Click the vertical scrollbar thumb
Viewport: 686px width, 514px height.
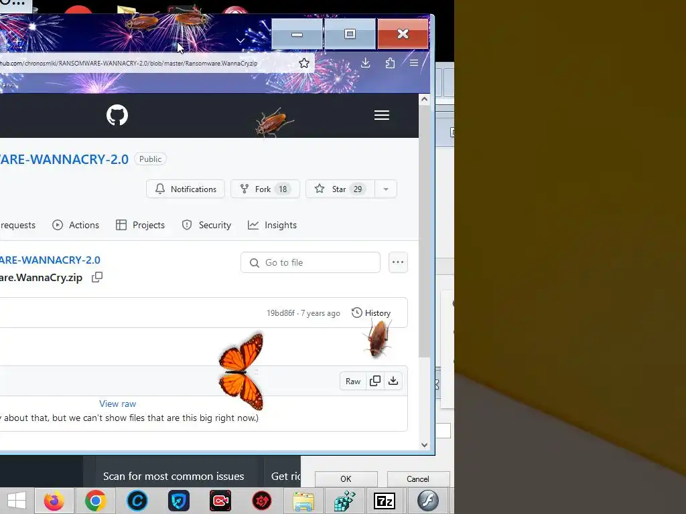tap(424, 231)
